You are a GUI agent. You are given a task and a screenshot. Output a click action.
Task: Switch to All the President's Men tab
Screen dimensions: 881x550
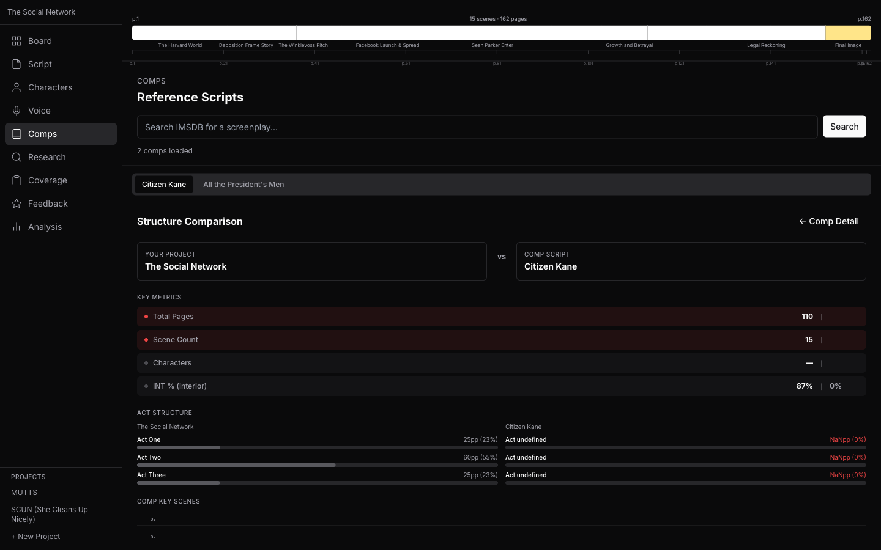pyautogui.click(x=243, y=185)
